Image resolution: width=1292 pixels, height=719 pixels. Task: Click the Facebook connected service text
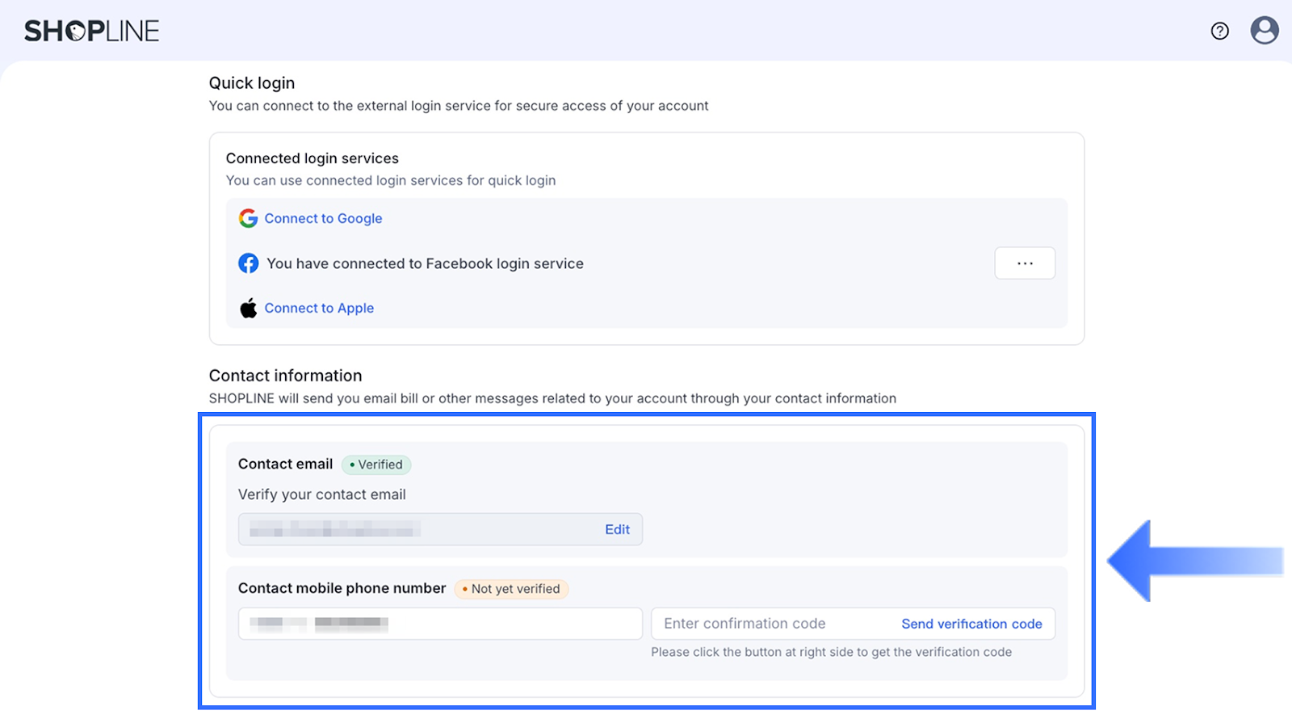[x=425, y=263]
